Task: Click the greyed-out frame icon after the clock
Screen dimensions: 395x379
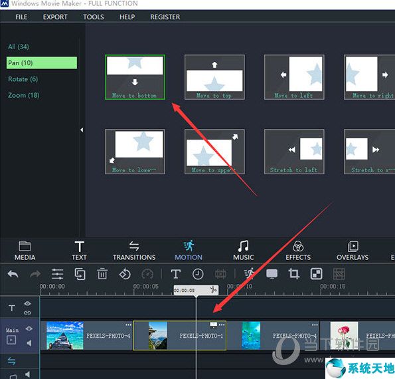Action: 220,274
